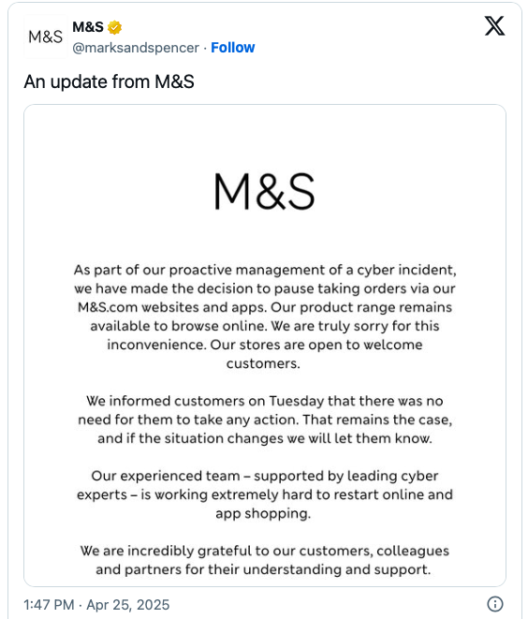Screen dimensions: 528x619
Task: Click the 'inconvenience. Our stores are open' line
Action: [x=265, y=345]
